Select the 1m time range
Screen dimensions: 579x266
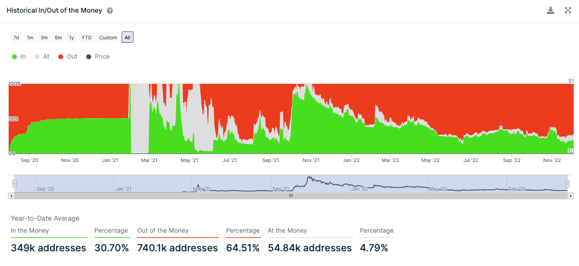30,37
